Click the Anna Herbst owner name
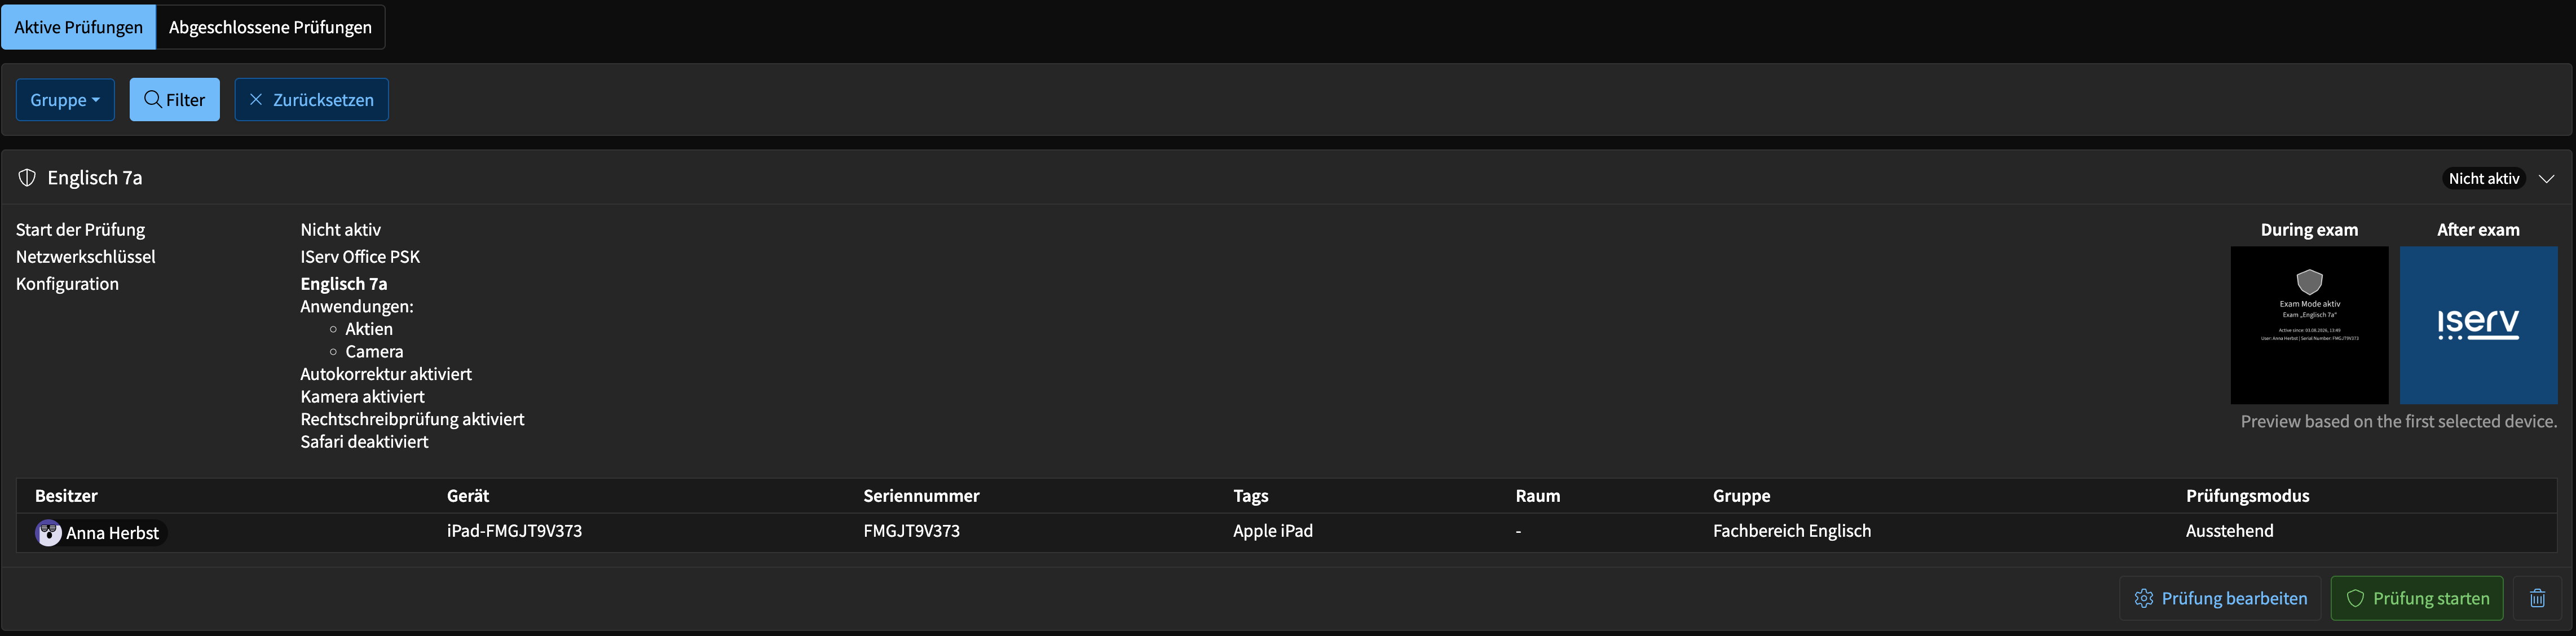The height and width of the screenshot is (636, 2576). (112, 533)
